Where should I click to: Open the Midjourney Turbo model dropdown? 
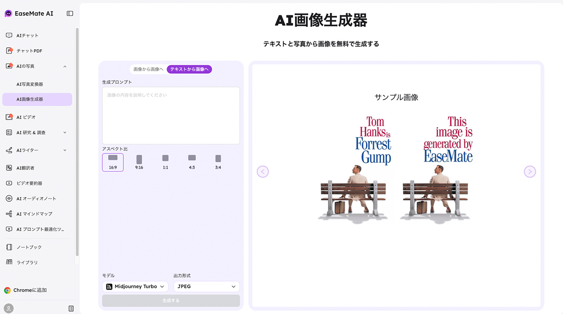tap(135, 286)
